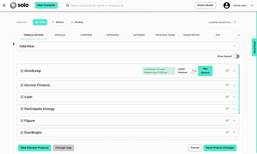Click the Participate Energy sort lines icon
Screen dimensions: 257x154
(x=227, y=109)
